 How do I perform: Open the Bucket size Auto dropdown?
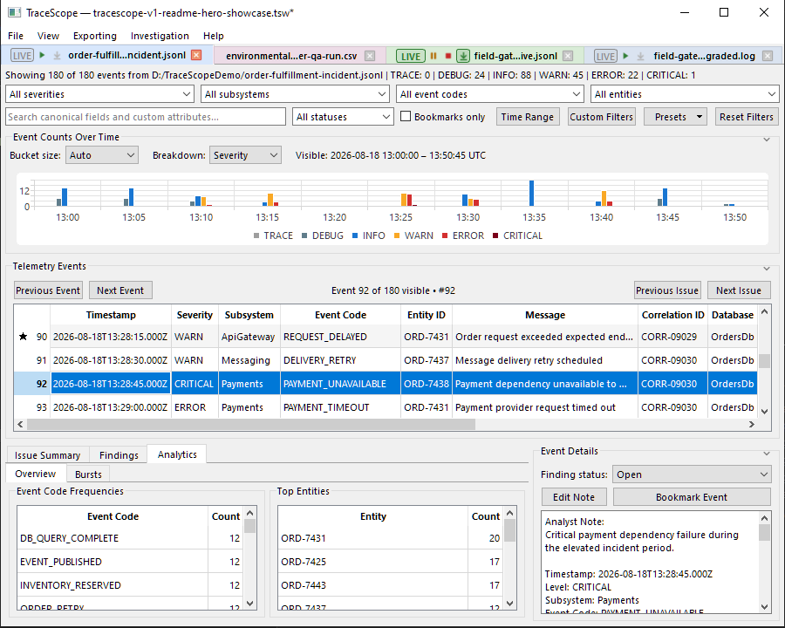(x=102, y=155)
